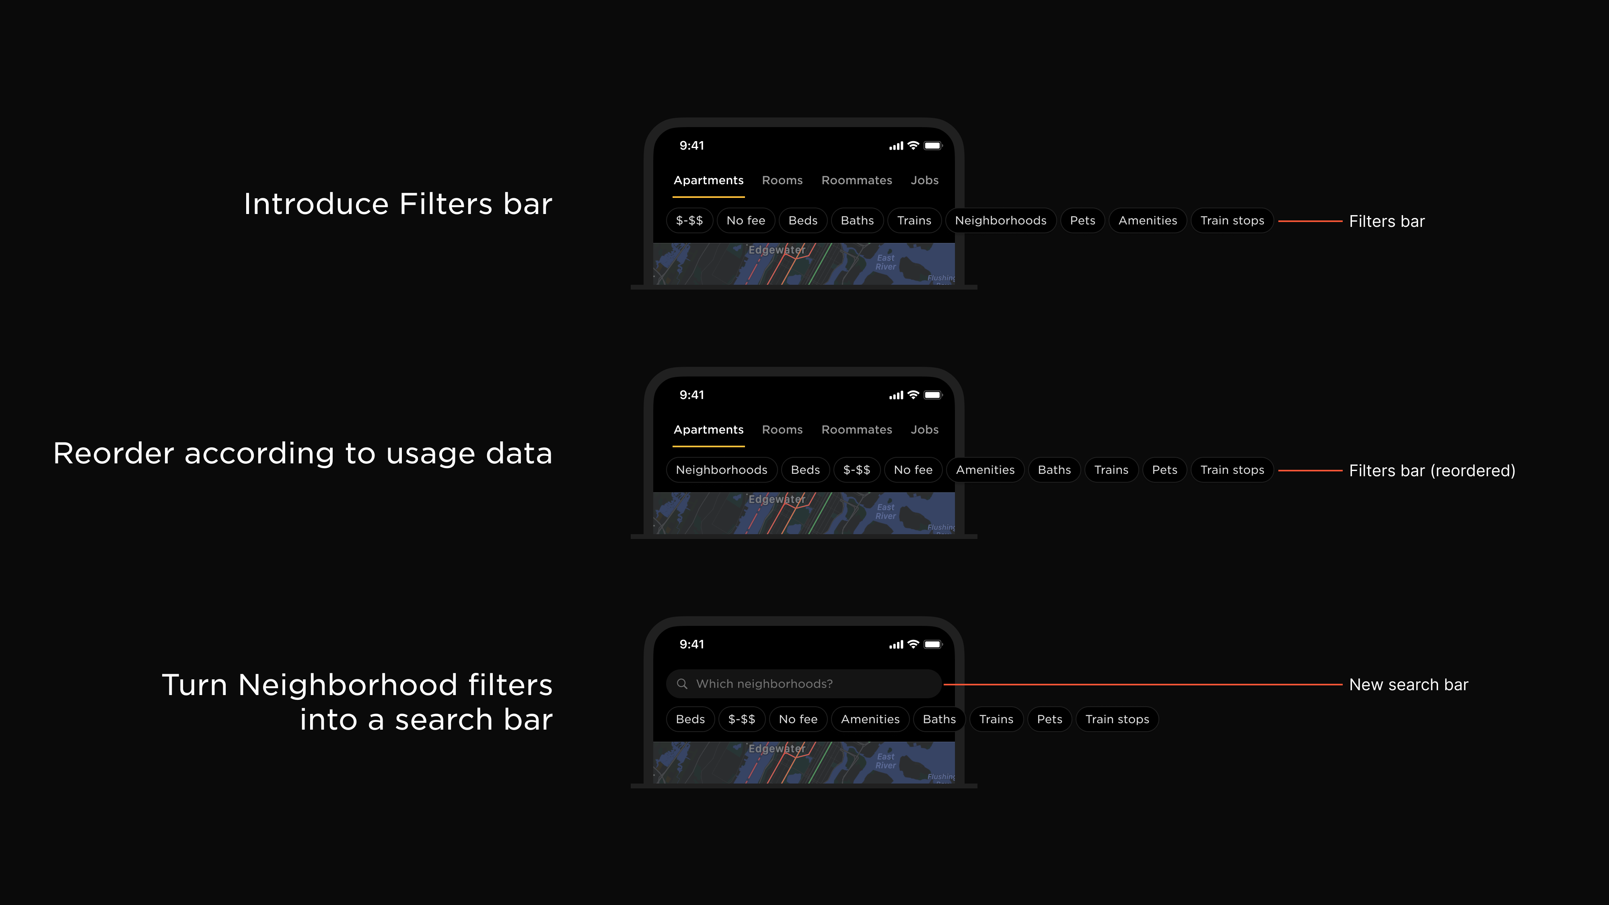Toggle the No fee chip in top filters bar
The width and height of the screenshot is (1609, 905).
746,220
